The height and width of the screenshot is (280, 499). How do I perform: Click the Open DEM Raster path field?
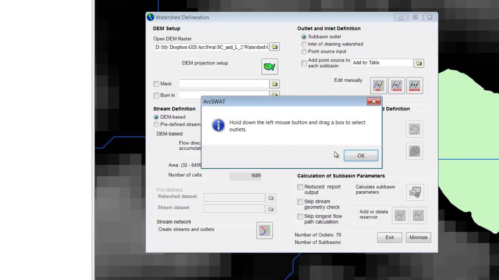pos(211,47)
